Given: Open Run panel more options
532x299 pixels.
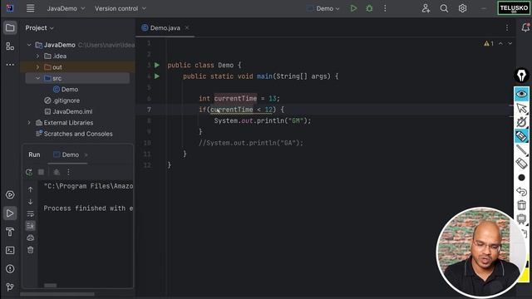Looking at the screenshot, I should 68,172.
